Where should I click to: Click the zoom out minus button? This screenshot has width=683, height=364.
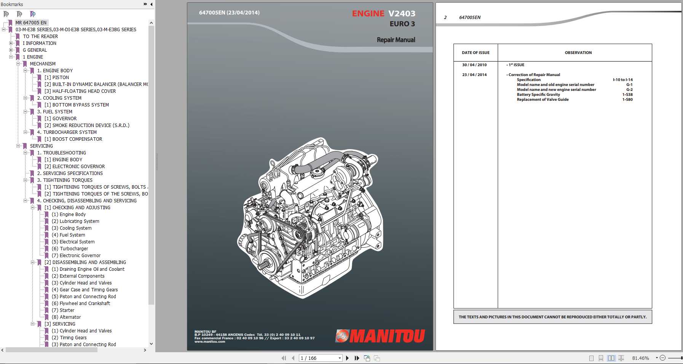click(662, 358)
